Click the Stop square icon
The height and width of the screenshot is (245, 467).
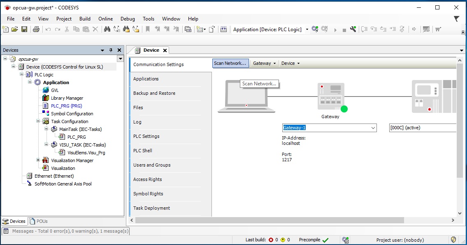344,30
